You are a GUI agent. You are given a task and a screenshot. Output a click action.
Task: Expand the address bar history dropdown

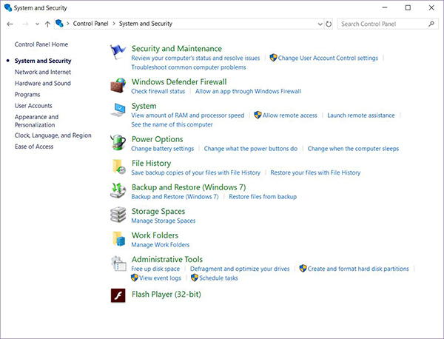pyautogui.click(x=317, y=24)
